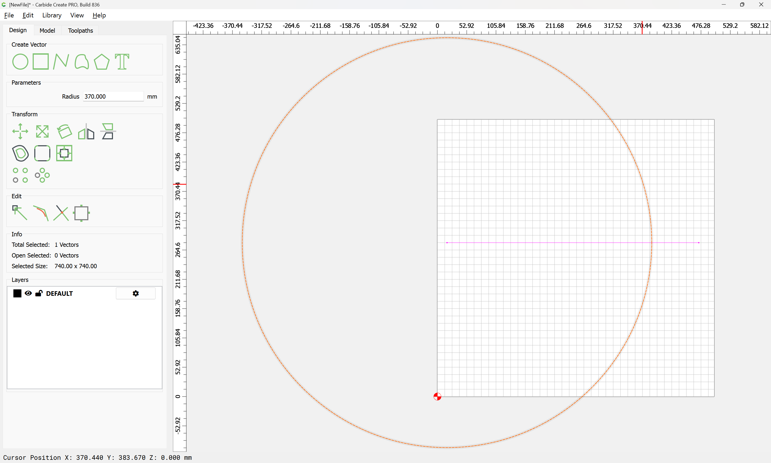The image size is (771, 463).
Task: Click the DEFAULT layer black color swatch
Action: point(17,293)
